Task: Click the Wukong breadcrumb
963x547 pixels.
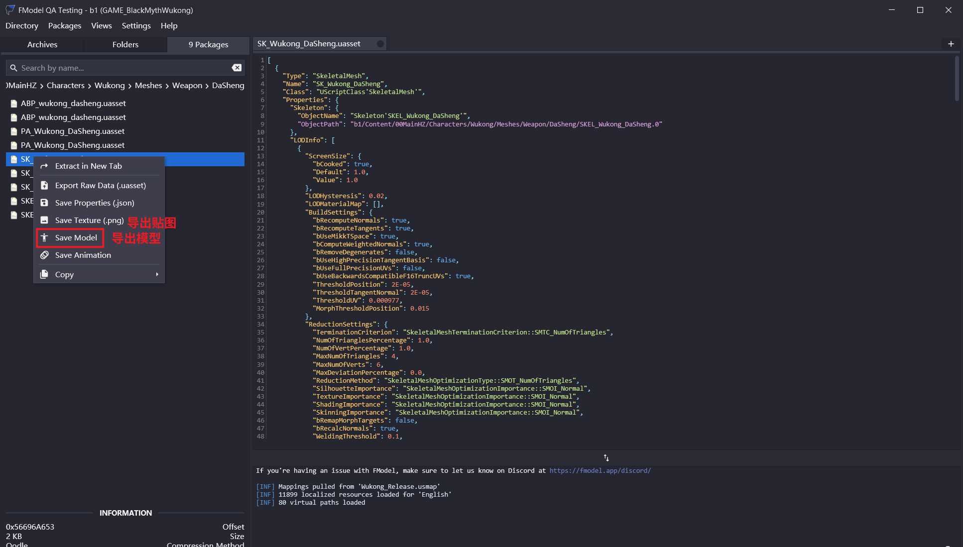Action: click(110, 86)
